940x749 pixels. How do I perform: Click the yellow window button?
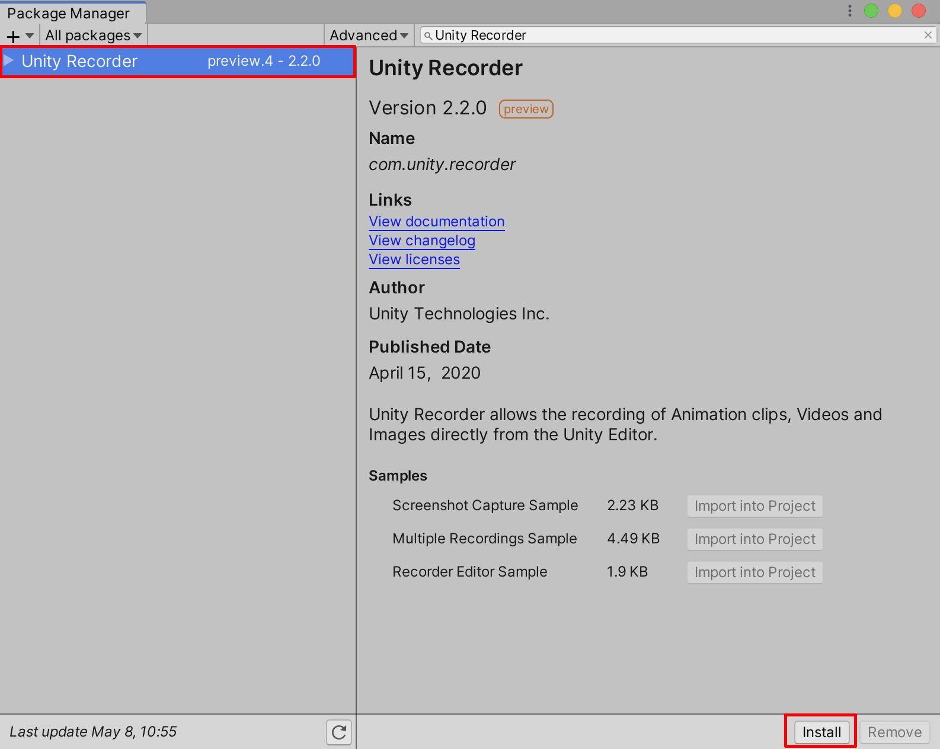tap(895, 11)
